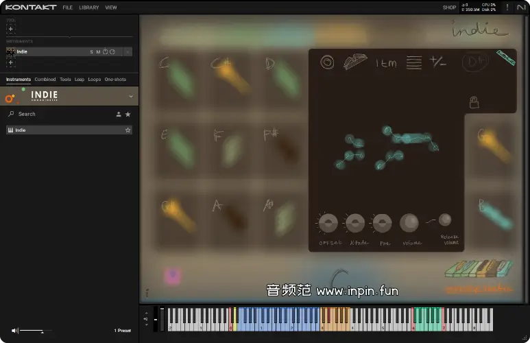Screen dimensions: 530x343
Task: Click the Indie instrument thumbnail in rack
Action: pyautogui.click(x=10, y=51)
